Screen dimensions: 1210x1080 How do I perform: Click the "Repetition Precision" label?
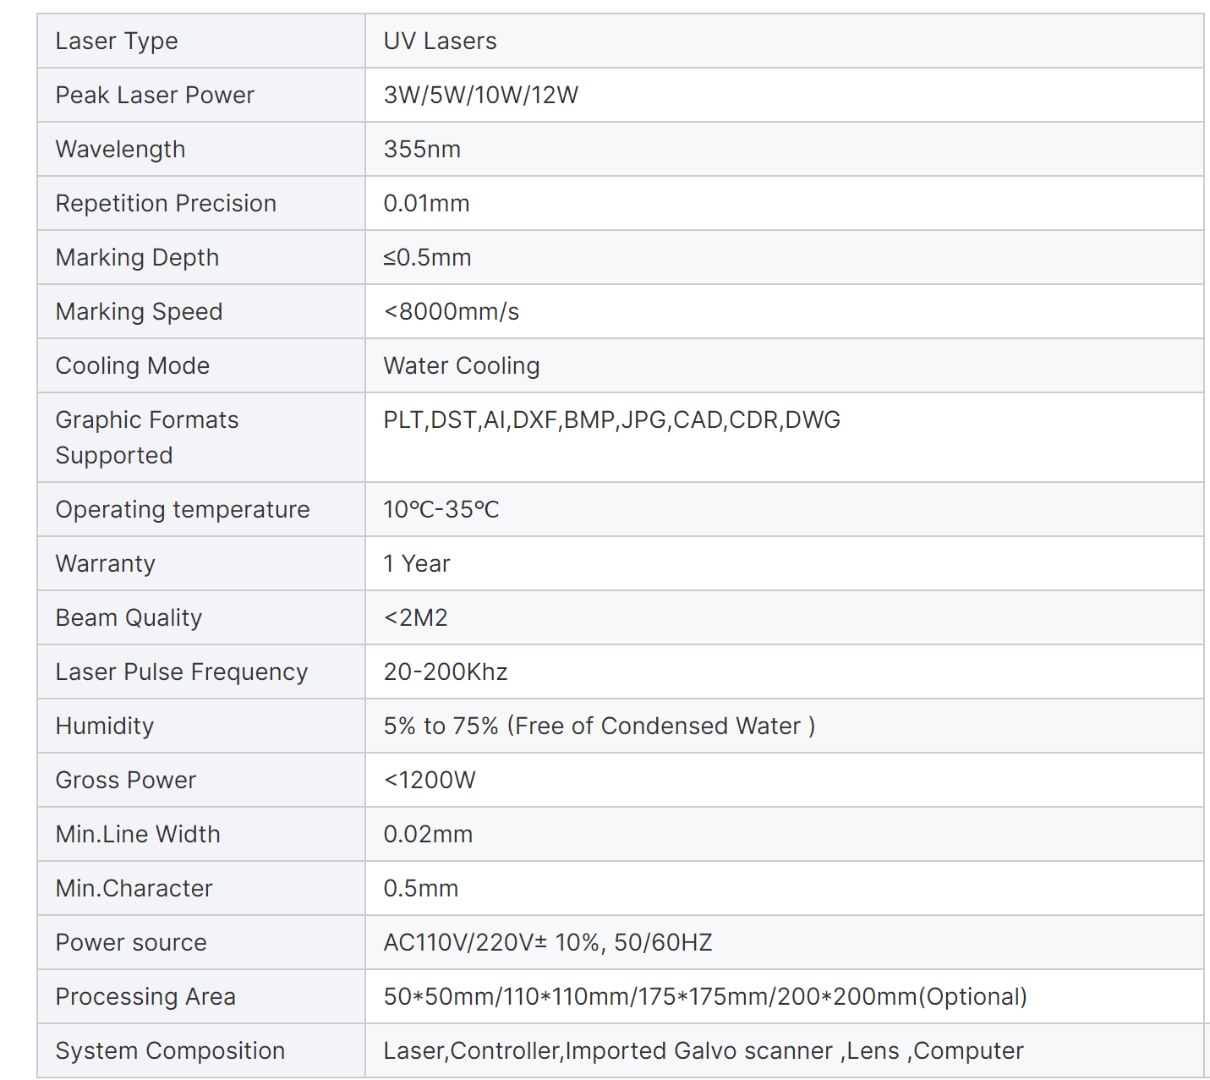click(166, 204)
